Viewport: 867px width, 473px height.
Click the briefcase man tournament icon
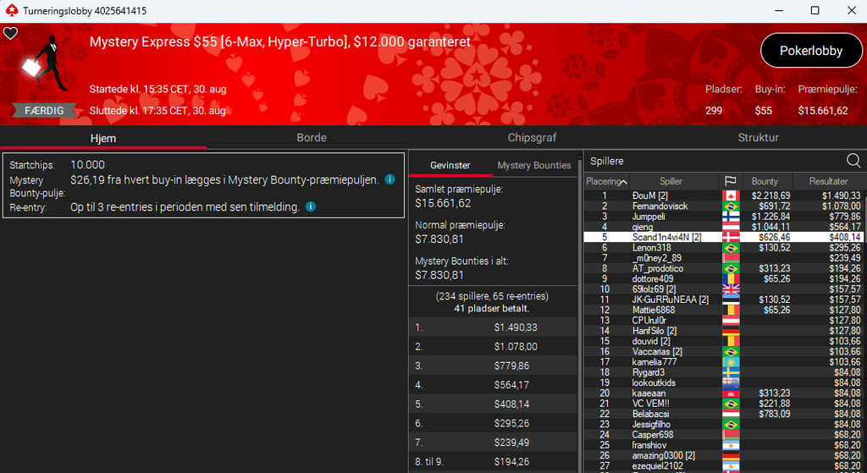click(46, 63)
